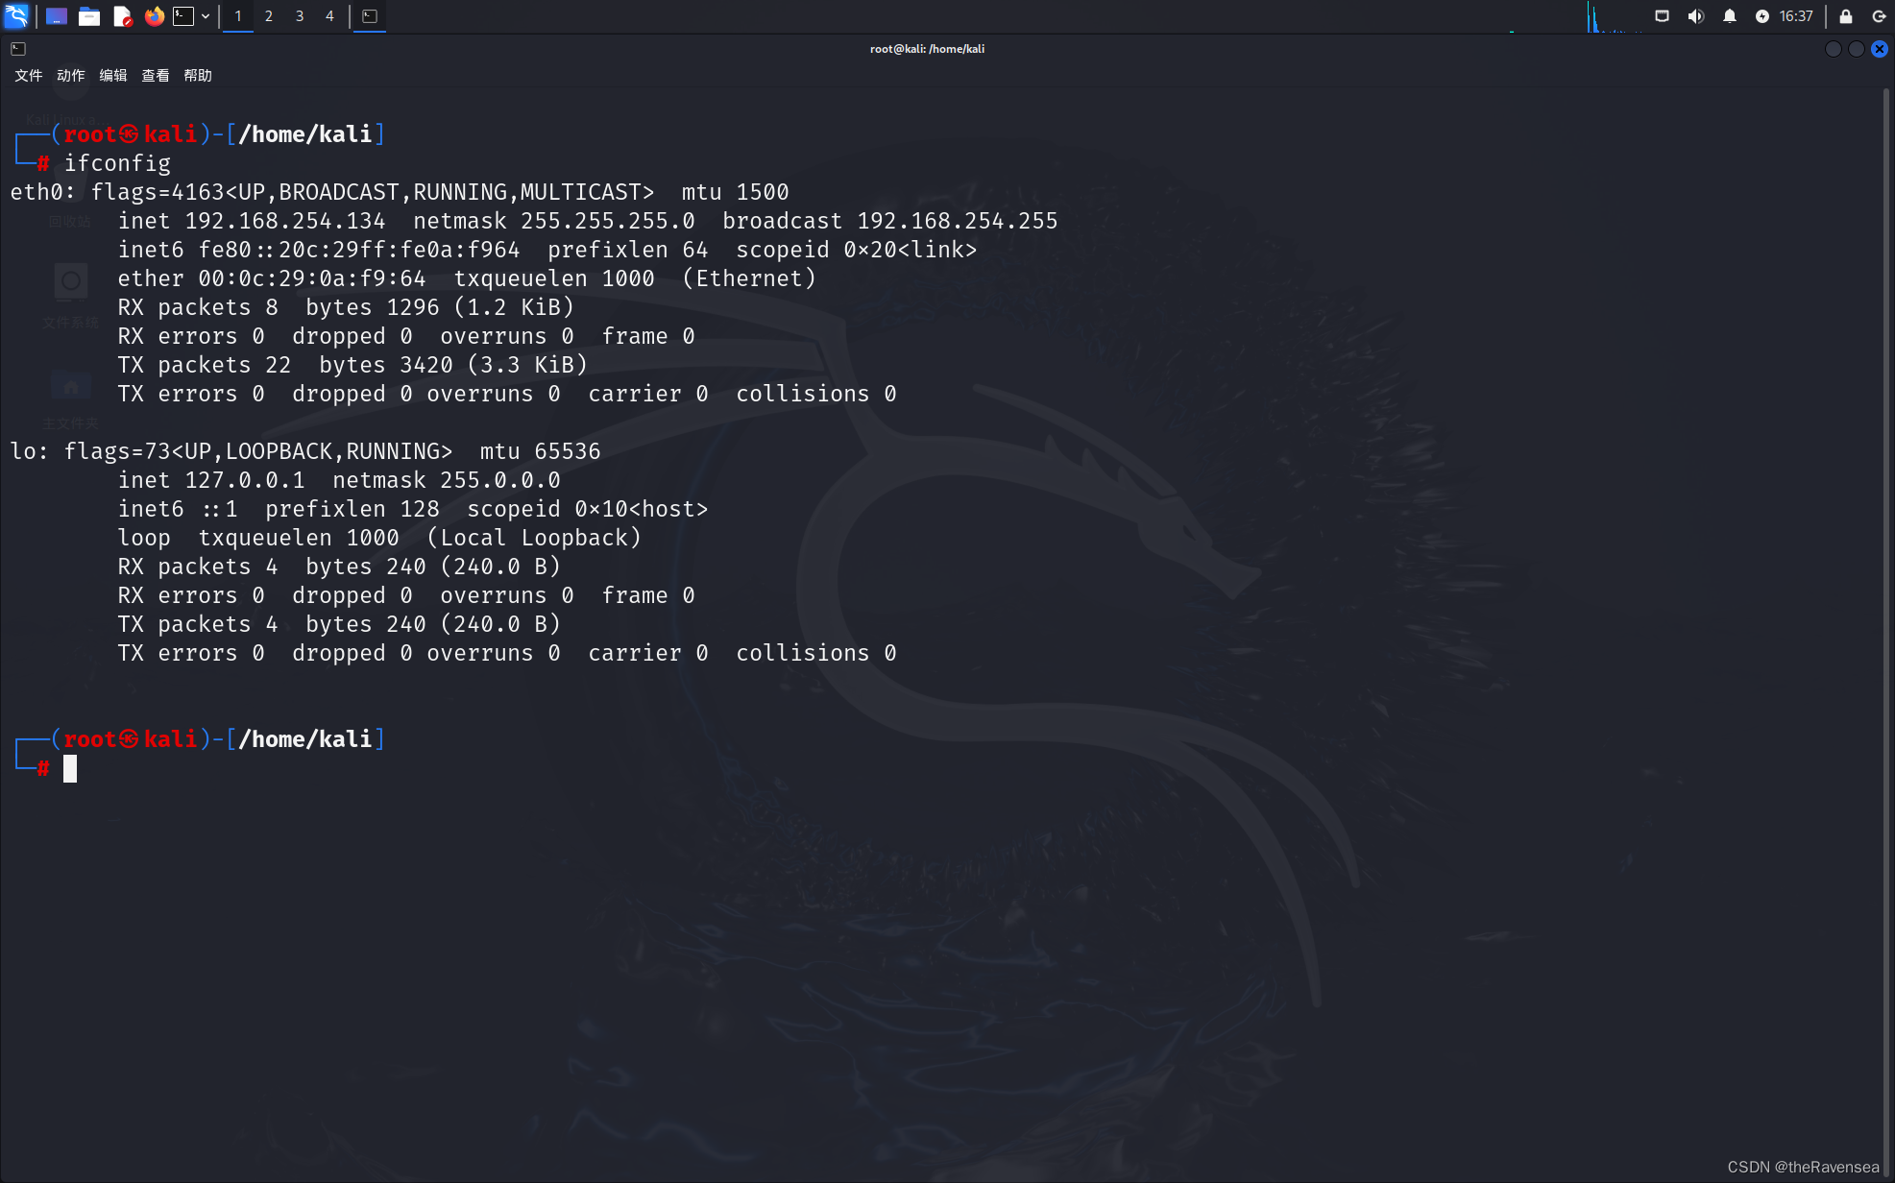
Task: Click the volume speaker tray icon
Action: coord(1696,16)
